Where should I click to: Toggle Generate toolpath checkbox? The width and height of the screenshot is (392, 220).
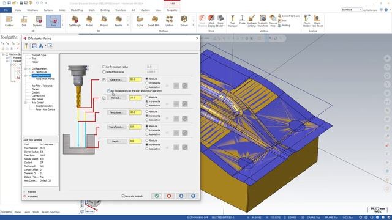(123, 196)
